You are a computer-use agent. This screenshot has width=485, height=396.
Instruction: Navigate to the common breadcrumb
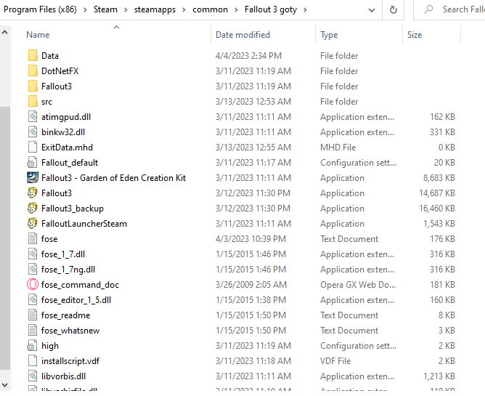[x=210, y=9]
